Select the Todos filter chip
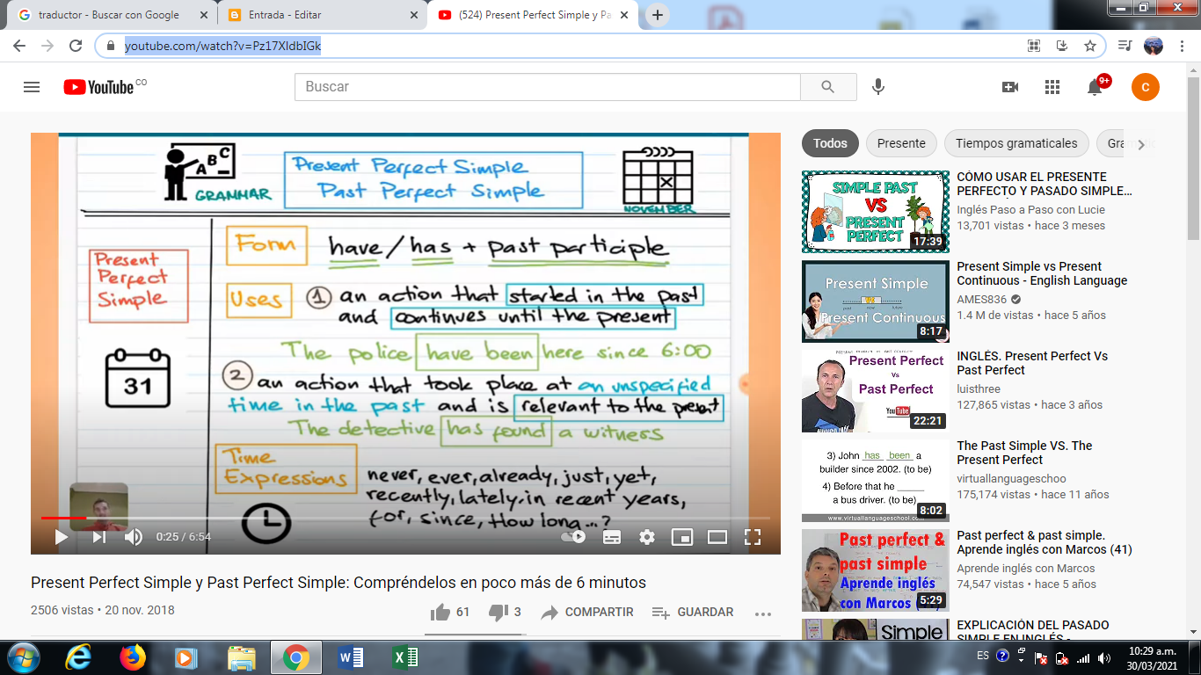 coord(830,143)
